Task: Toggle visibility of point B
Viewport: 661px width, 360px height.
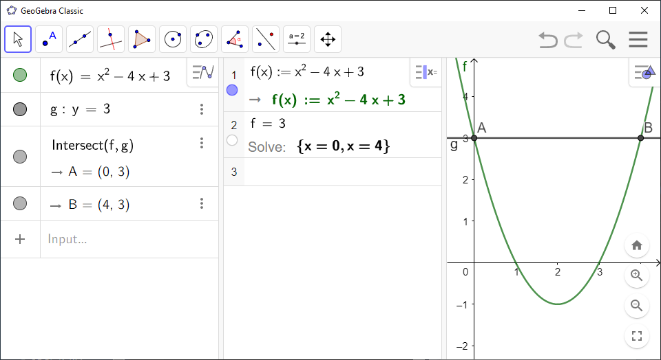Action: pyautogui.click(x=20, y=203)
